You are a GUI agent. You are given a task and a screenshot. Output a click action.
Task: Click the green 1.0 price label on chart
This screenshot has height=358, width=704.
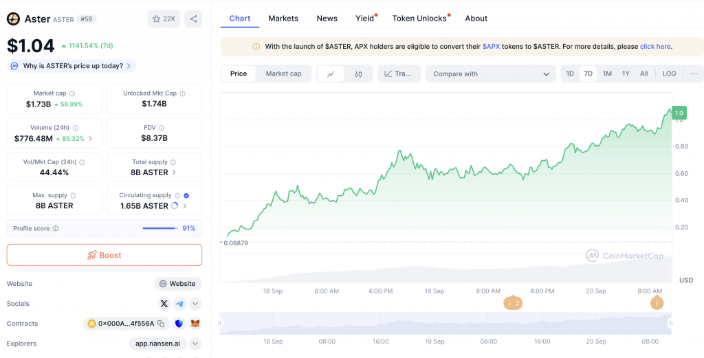[679, 113]
